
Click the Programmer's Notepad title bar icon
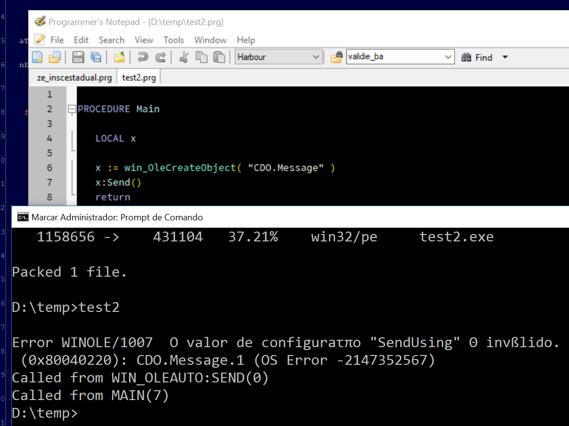click(x=40, y=21)
